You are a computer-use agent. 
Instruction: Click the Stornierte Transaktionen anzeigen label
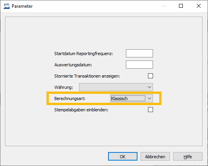(x=87, y=76)
